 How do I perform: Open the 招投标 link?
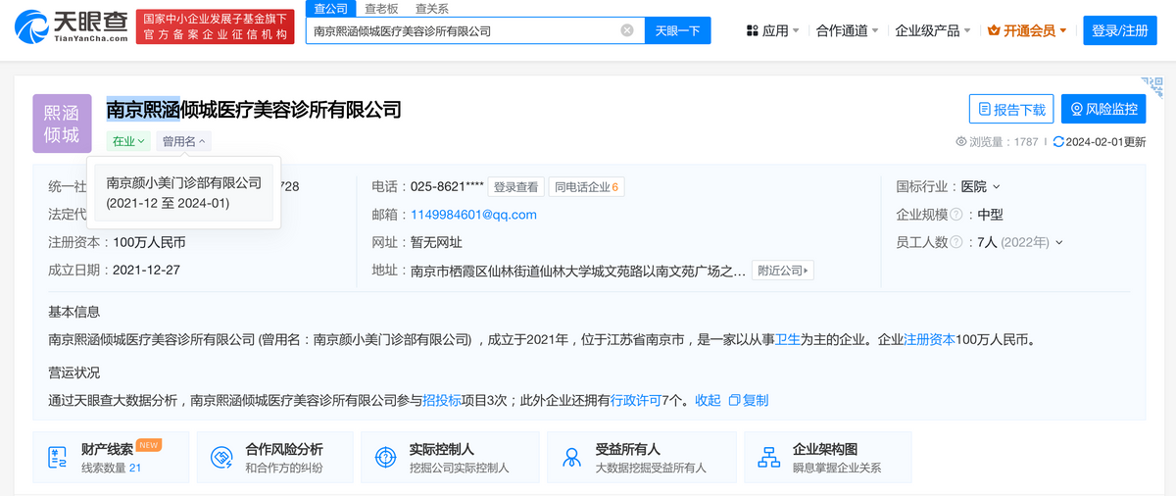coord(442,400)
